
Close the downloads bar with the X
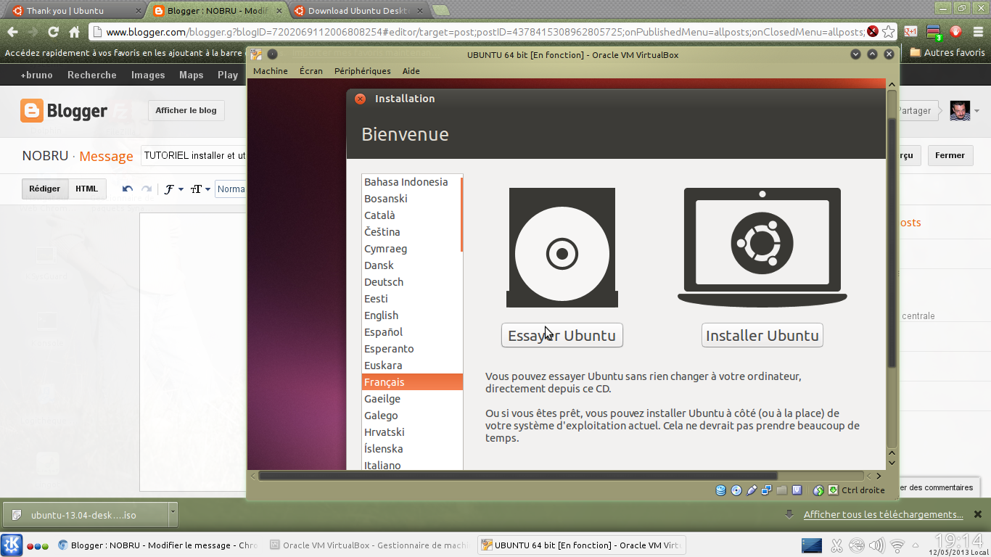click(x=976, y=514)
